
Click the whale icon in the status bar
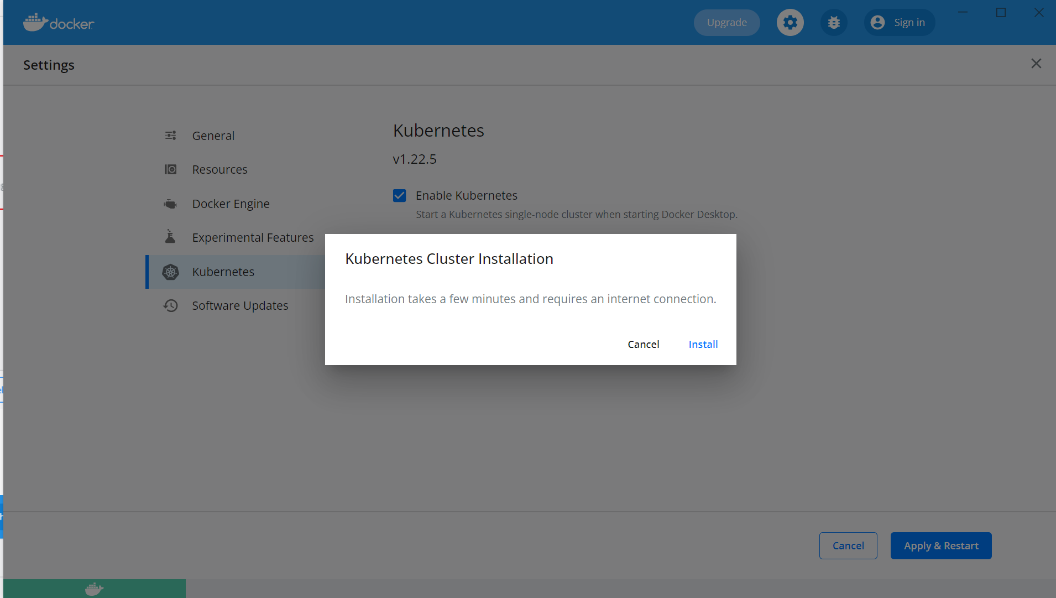pos(94,589)
